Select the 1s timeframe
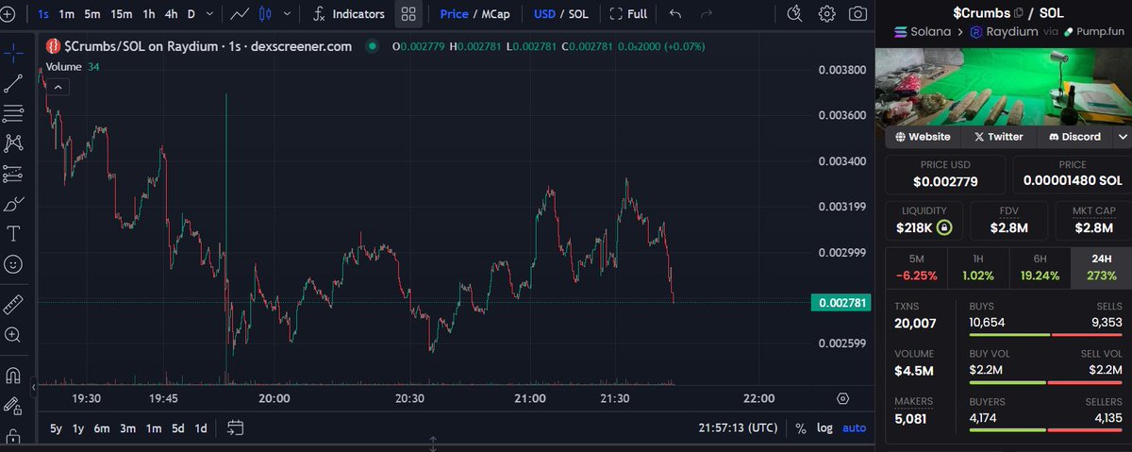This screenshot has width=1132, height=452. (43, 14)
